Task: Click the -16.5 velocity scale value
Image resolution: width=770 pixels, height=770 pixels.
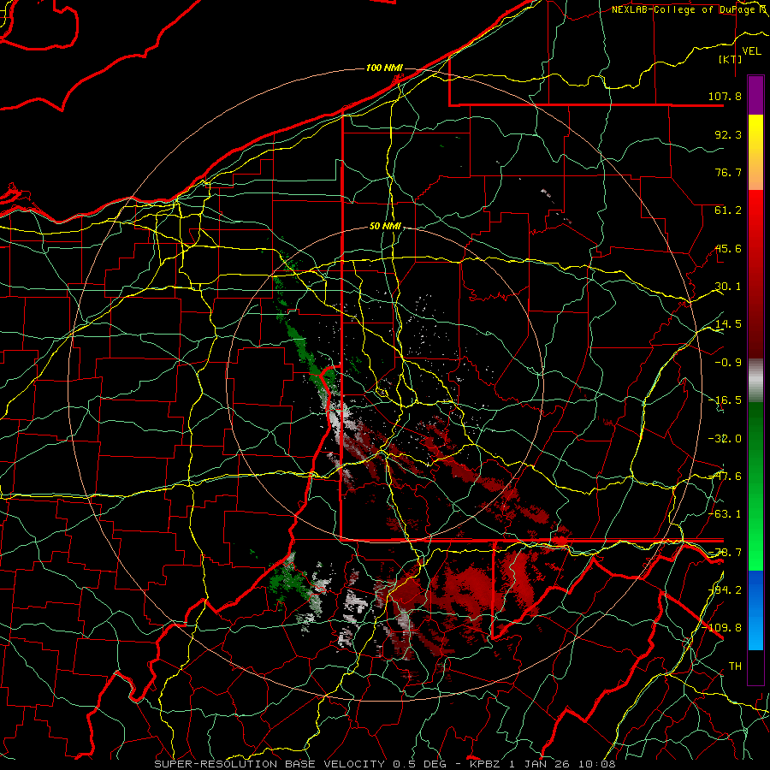Action: [725, 400]
